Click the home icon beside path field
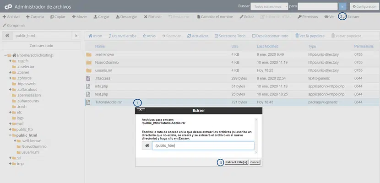Image resolution: width=380 pixels, height=183 pixels. pos(7,36)
